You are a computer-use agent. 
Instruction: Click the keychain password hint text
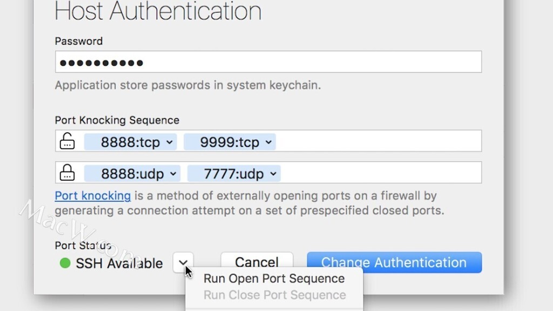point(188,85)
